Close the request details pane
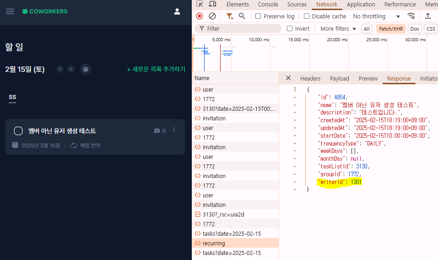Viewport: 438px width, 260px height. pos(288,78)
